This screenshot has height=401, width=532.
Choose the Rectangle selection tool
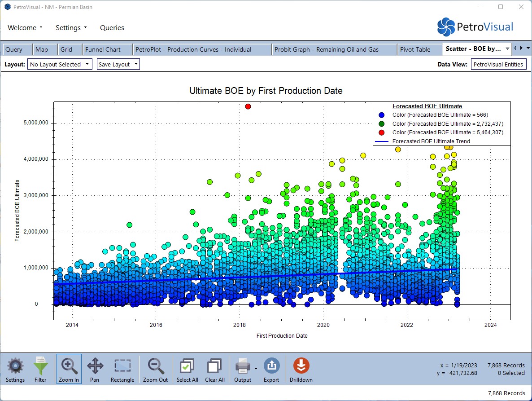pos(122,366)
